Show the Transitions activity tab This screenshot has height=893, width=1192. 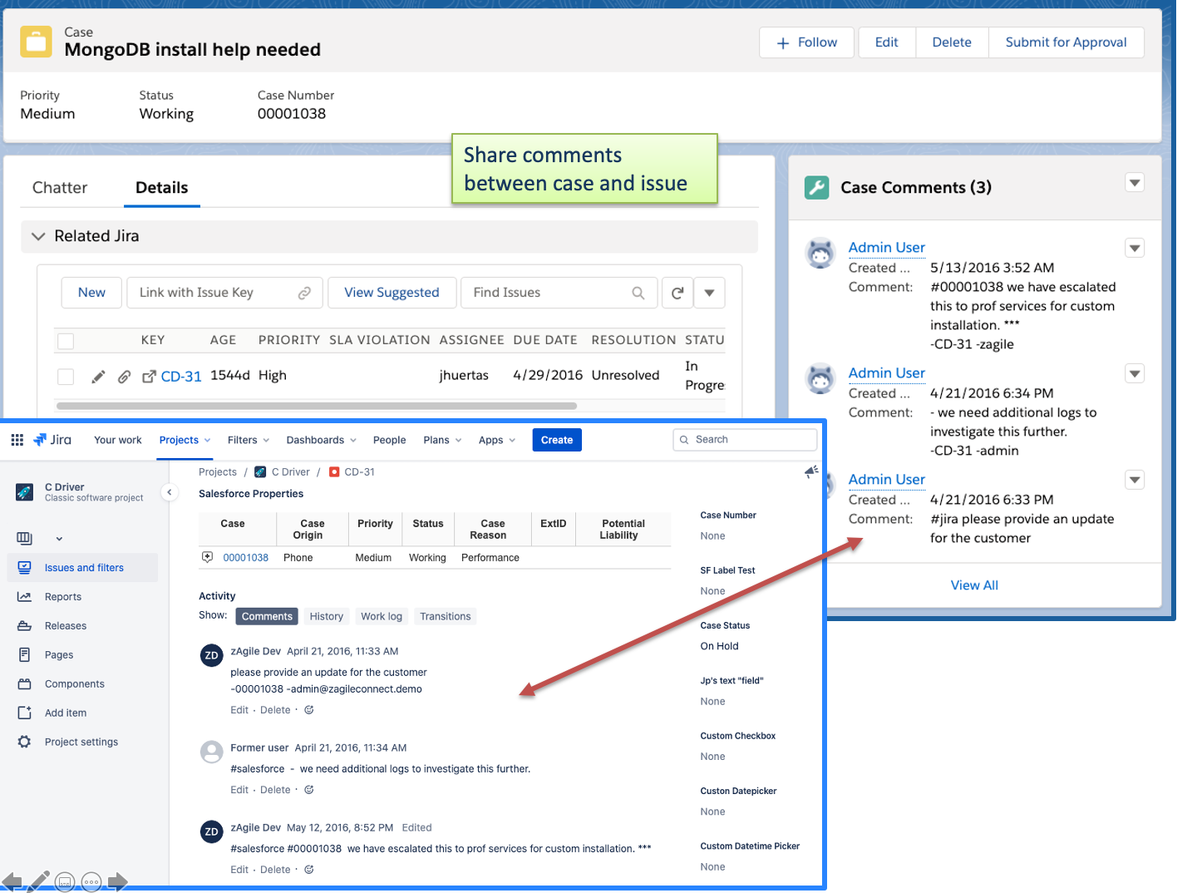click(x=446, y=616)
